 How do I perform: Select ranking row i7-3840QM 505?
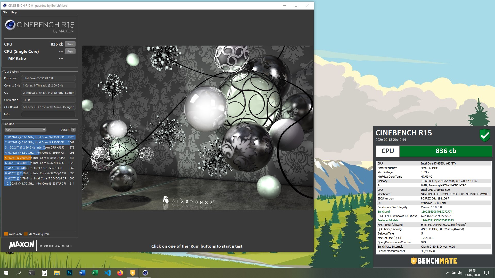(x=40, y=178)
